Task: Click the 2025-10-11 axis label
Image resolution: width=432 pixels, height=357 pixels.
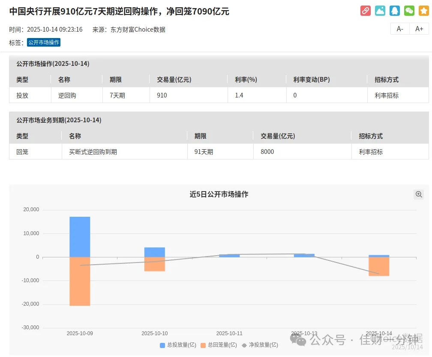Action: (230, 333)
